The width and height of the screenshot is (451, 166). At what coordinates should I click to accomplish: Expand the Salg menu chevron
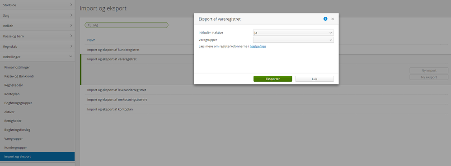tap(71, 15)
